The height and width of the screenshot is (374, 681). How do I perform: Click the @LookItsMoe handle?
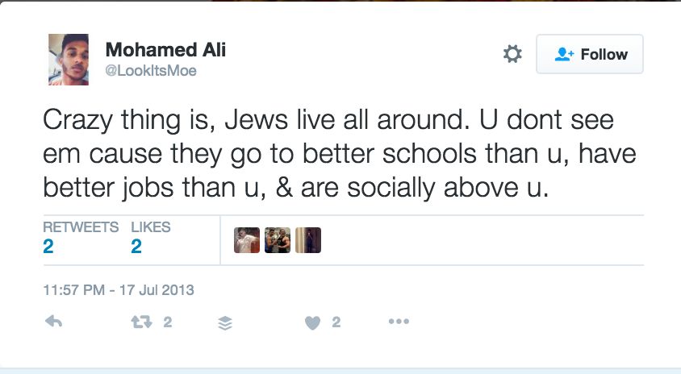[x=151, y=71]
